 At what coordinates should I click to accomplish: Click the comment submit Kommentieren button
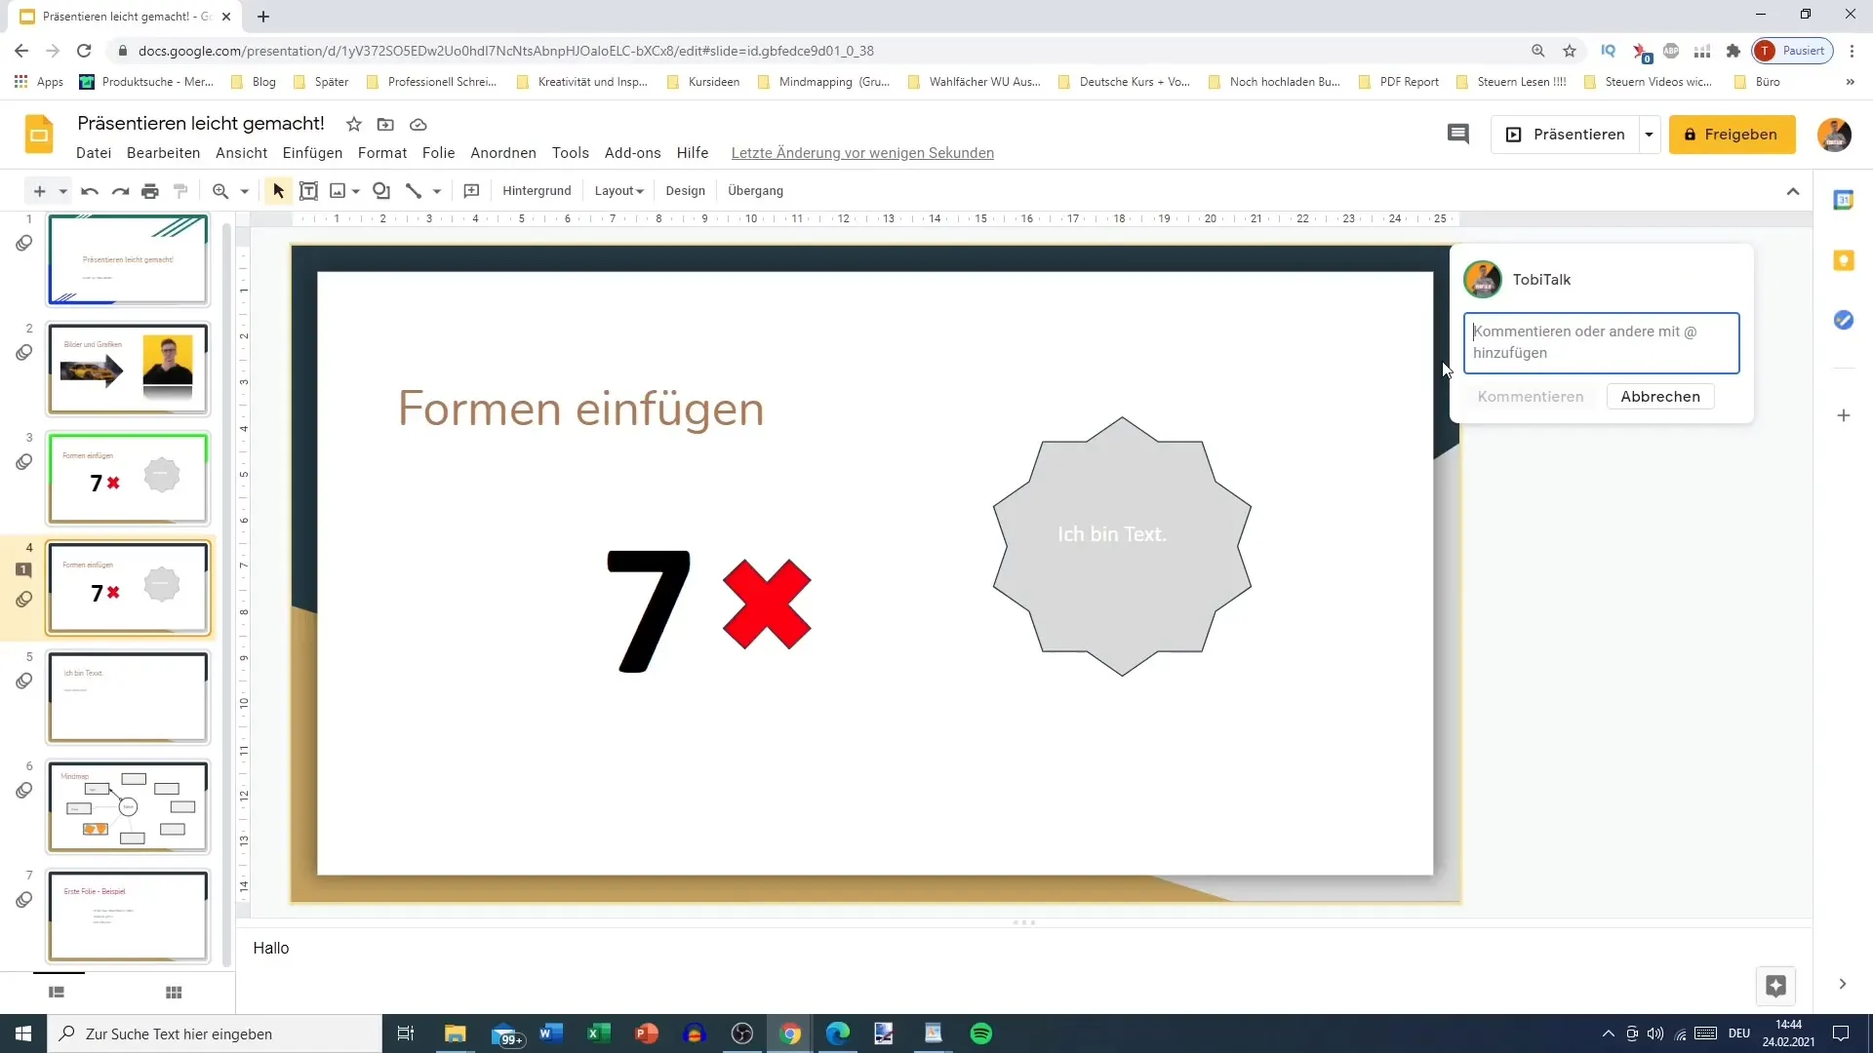coord(1531,396)
